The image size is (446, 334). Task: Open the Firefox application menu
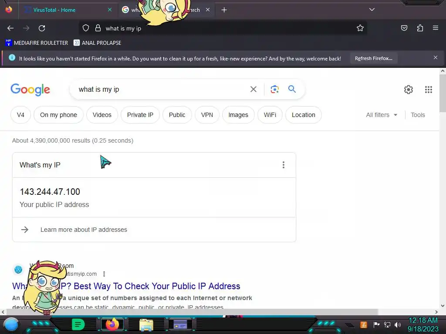click(x=436, y=28)
